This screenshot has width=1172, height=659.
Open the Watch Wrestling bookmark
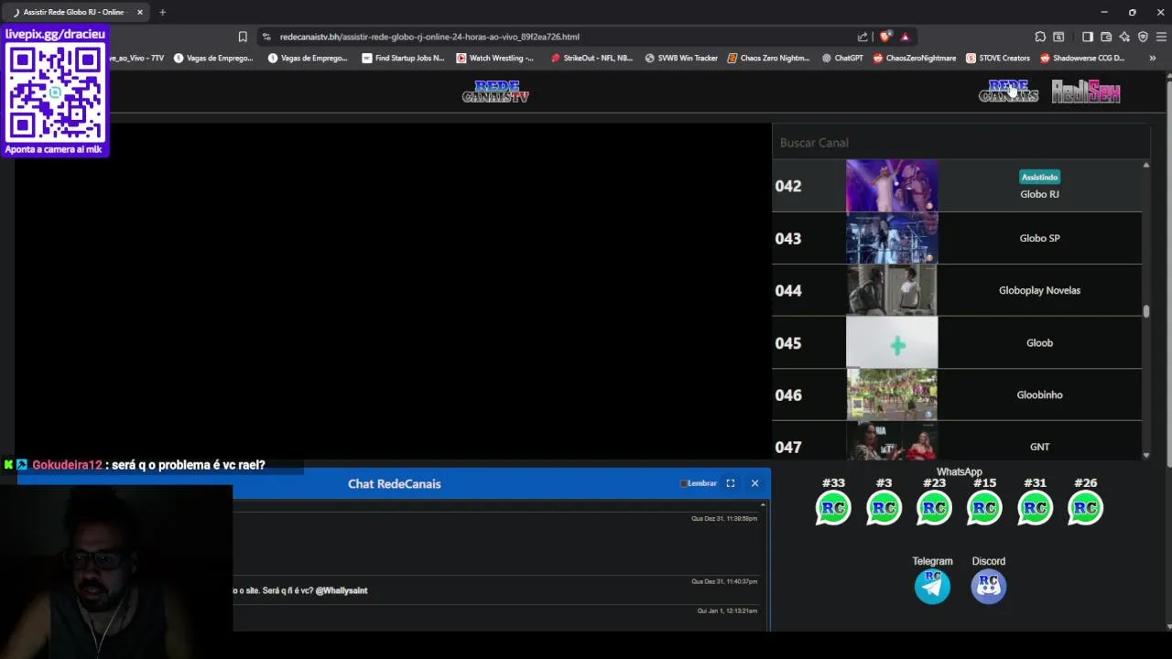click(494, 58)
